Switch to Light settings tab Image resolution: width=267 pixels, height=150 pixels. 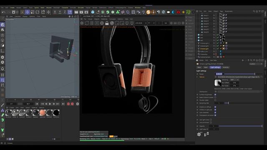click(x=215, y=67)
